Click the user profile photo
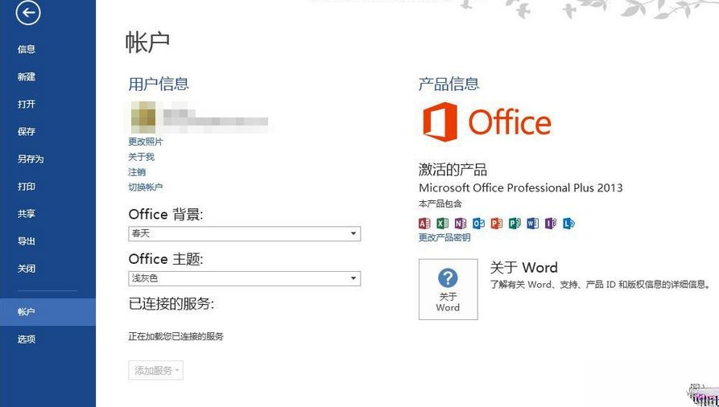 (143, 117)
